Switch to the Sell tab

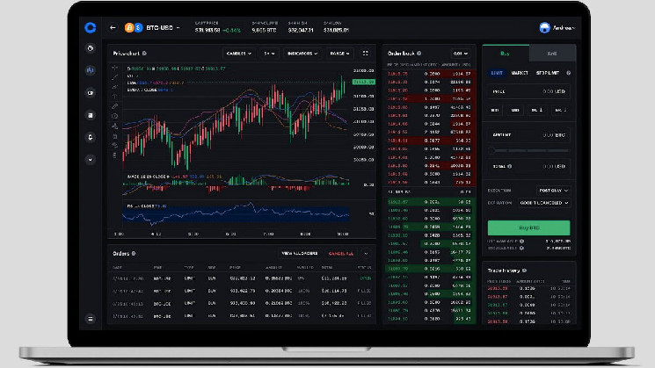(x=552, y=54)
